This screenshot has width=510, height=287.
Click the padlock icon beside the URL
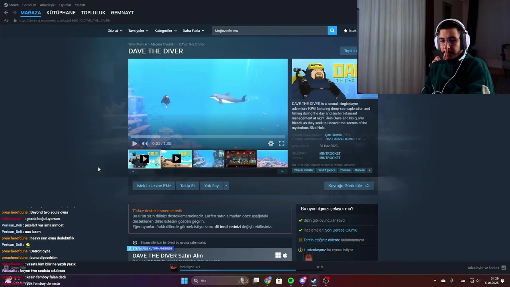click(x=15, y=20)
